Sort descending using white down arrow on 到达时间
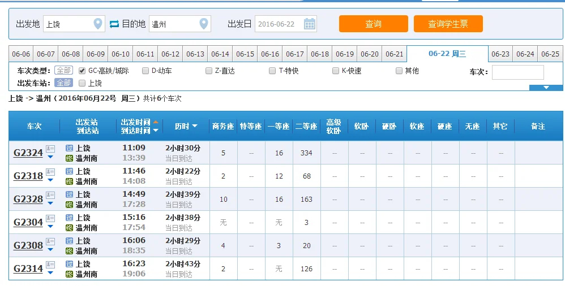The width and height of the screenshot is (565, 286). coord(156,131)
